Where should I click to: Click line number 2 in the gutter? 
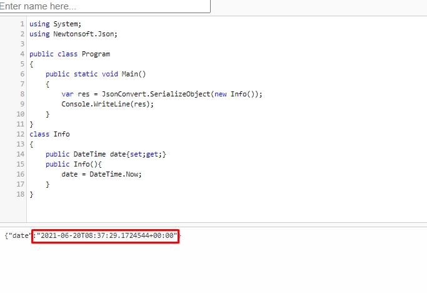pos(22,34)
